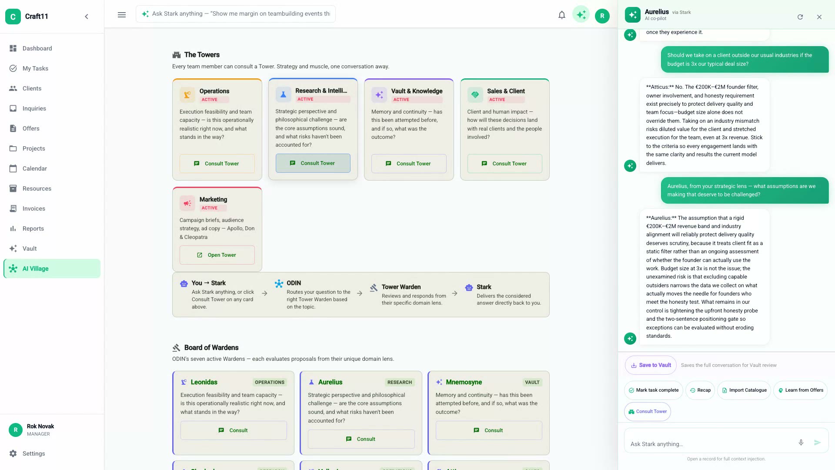Consult the Vault & Knowledge Tower
The height and width of the screenshot is (470, 835).
point(409,164)
